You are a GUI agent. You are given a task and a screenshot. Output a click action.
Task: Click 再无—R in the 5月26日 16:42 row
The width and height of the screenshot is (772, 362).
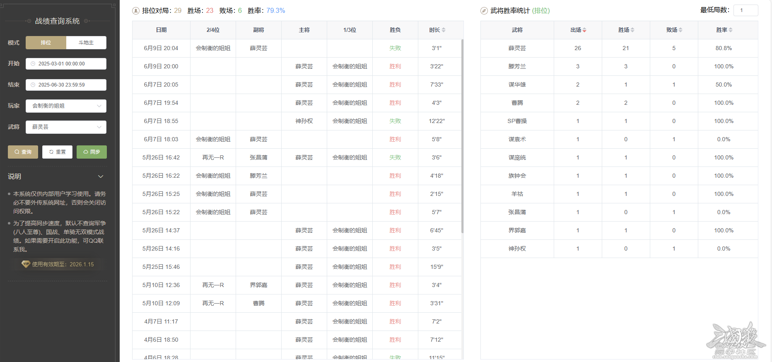[x=213, y=157]
